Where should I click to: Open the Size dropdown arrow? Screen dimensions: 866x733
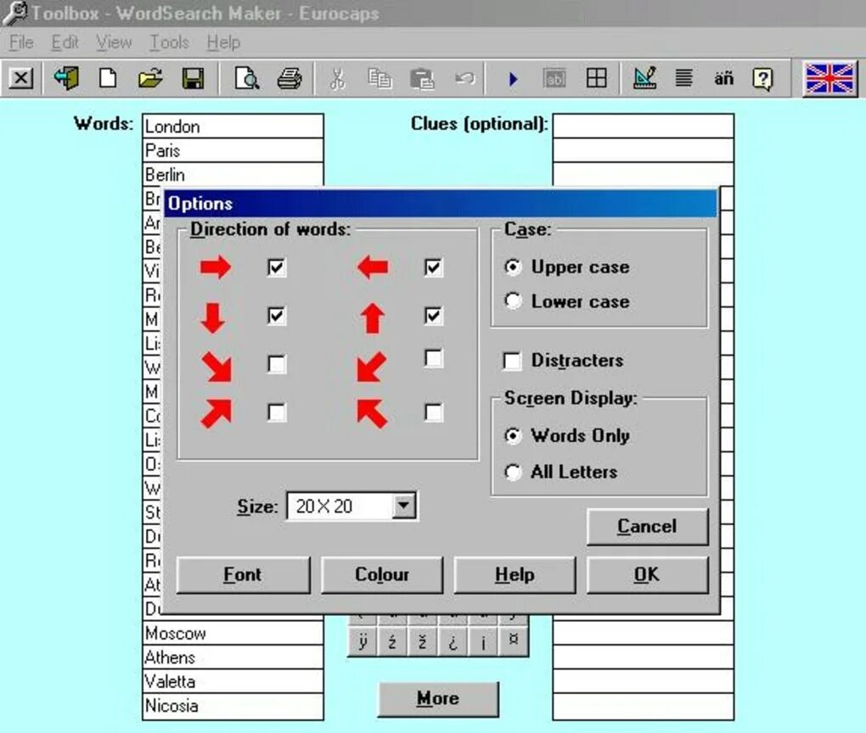[404, 506]
